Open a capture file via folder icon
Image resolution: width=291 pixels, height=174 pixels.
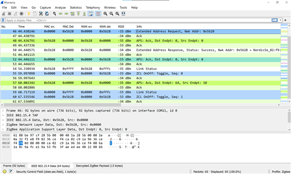(29, 14)
